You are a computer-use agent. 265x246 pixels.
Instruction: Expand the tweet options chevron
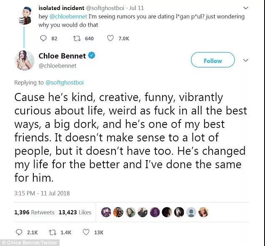[x=245, y=60]
